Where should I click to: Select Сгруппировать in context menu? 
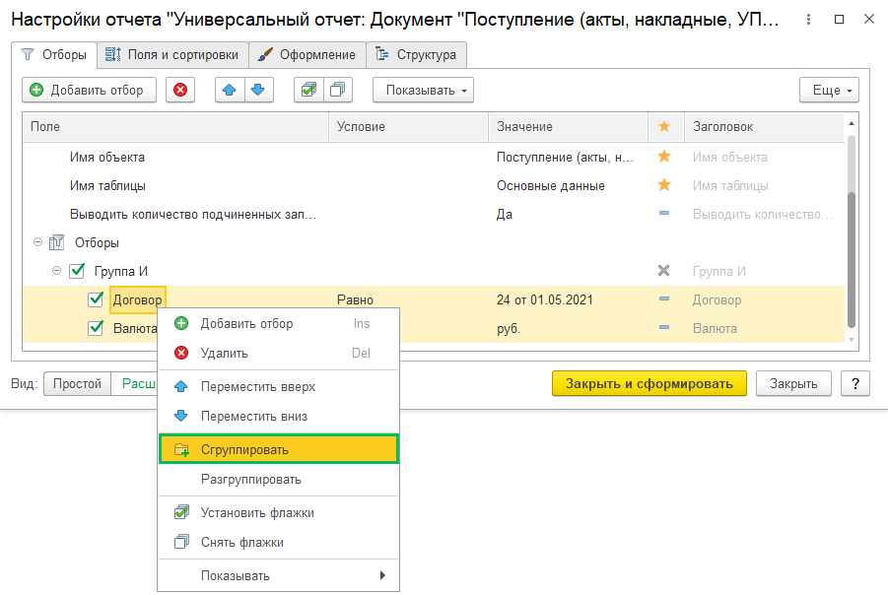point(279,449)
